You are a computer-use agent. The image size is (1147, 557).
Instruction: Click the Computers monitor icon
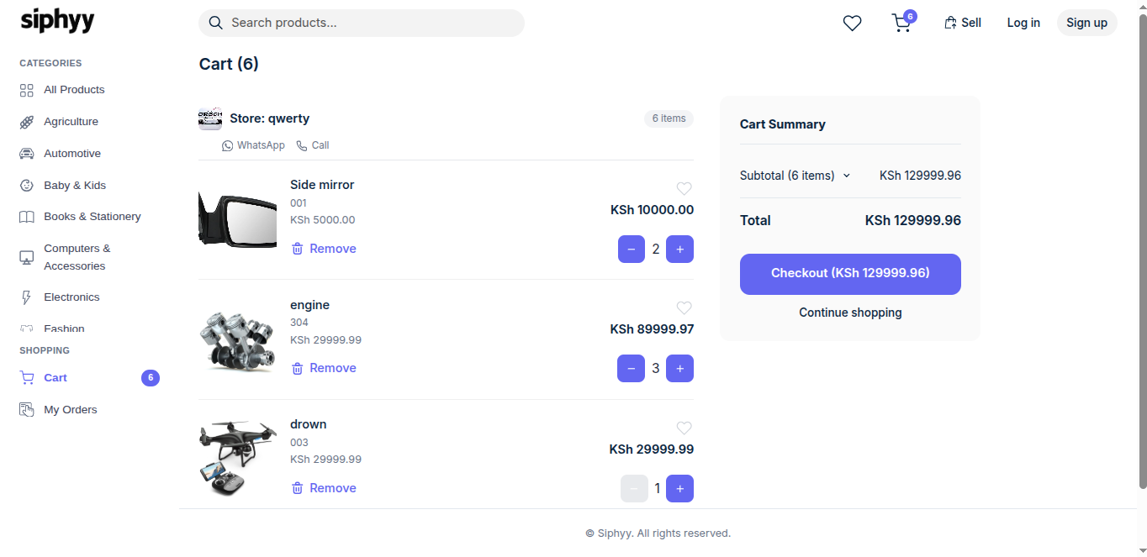[x=27, y=257]
